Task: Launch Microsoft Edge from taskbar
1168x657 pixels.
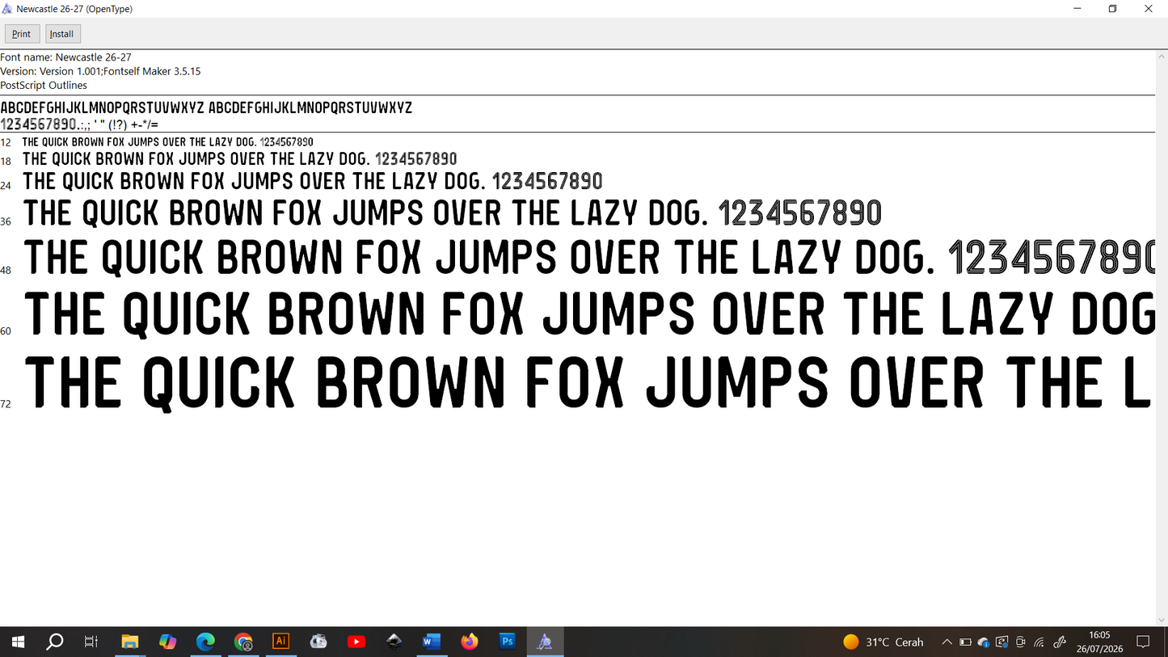Action: click(205, 642)
